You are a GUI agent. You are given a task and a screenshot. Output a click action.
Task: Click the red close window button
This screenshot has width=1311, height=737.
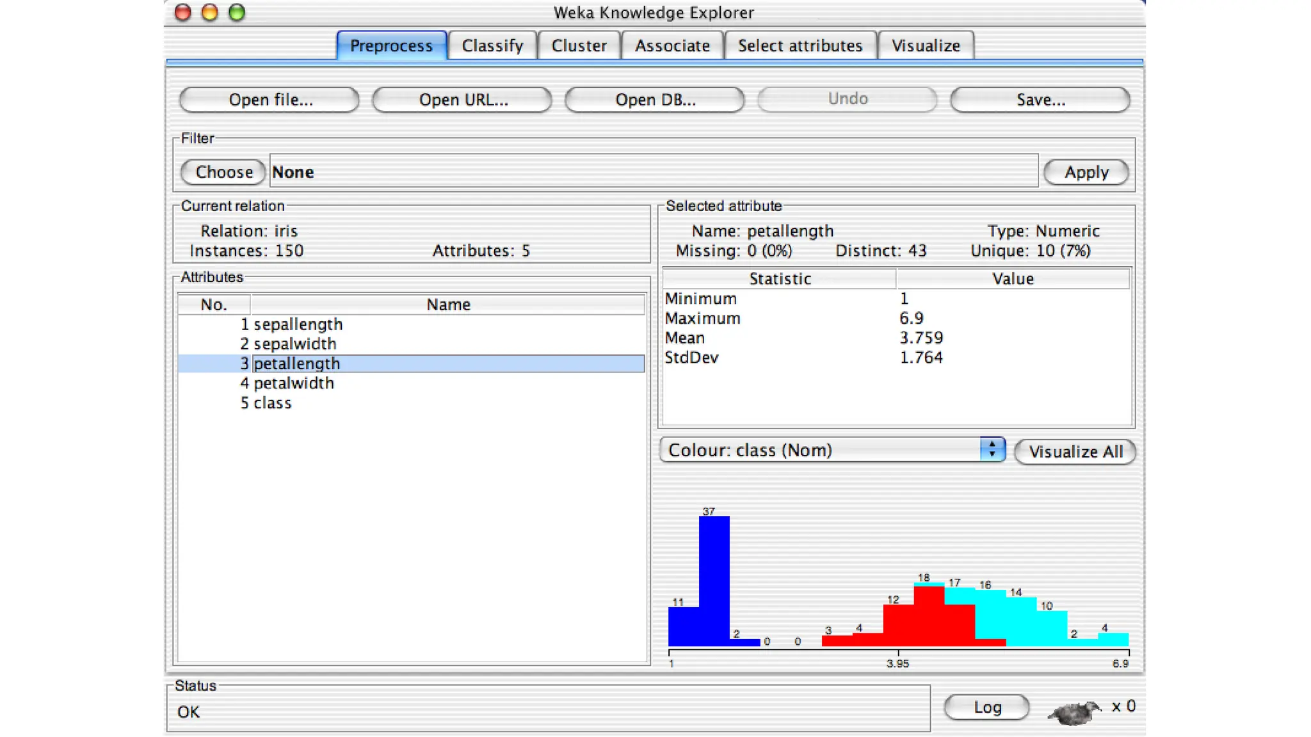pyautogui.click(x=183, y=12)
